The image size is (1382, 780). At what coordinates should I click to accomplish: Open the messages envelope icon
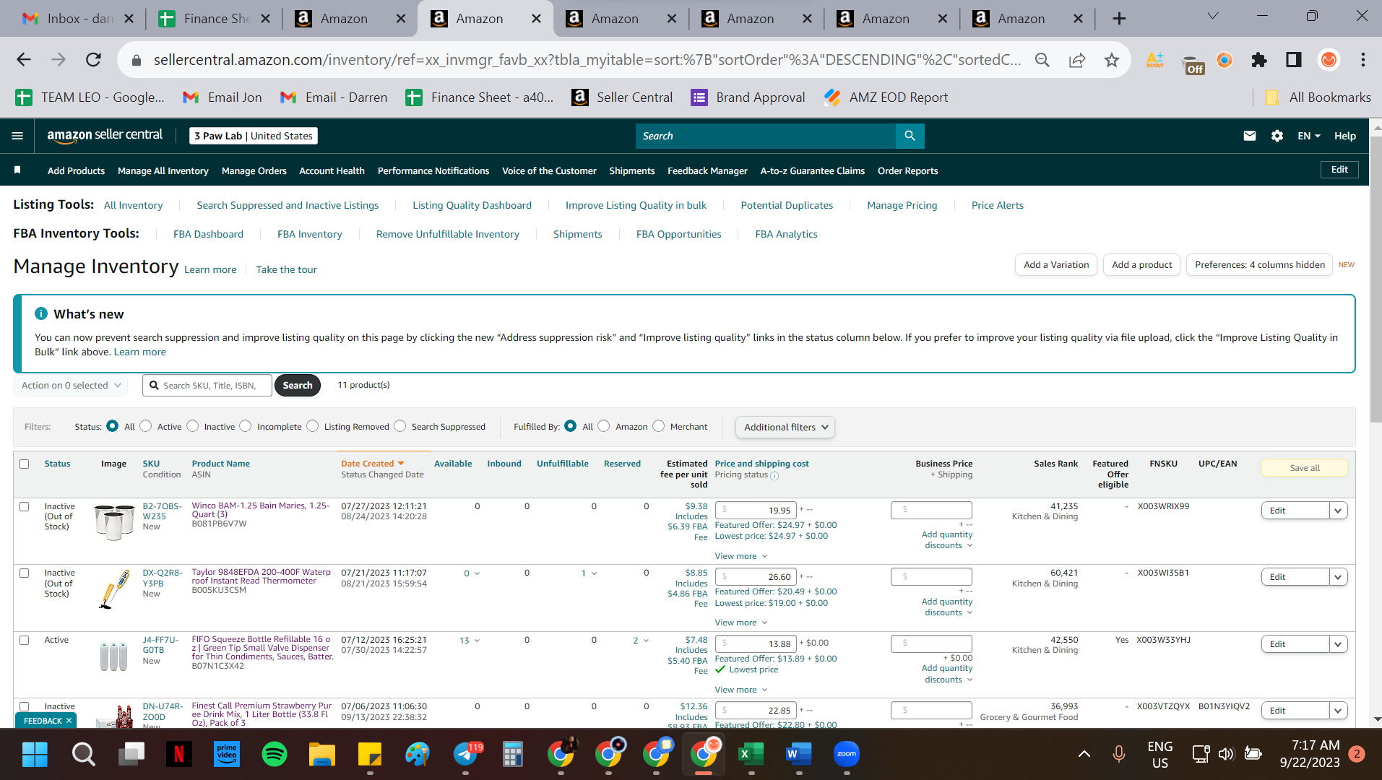pyautogui.click(x=1249, y=136)
